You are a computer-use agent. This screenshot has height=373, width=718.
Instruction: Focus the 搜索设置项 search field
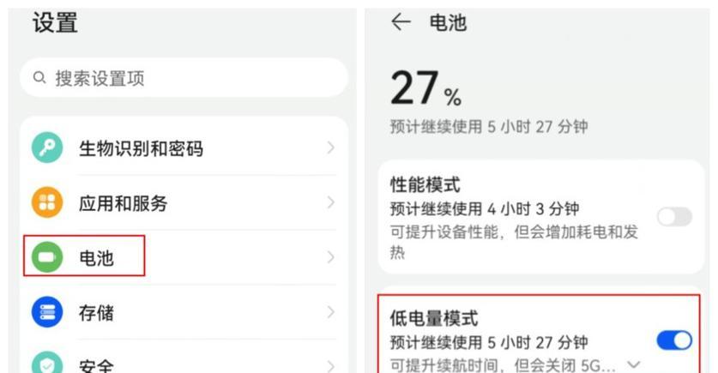pos(184,77)
